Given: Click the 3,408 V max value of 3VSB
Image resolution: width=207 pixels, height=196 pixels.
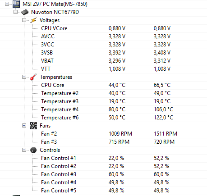Looking at the screenshot, I should pos(162,53).
